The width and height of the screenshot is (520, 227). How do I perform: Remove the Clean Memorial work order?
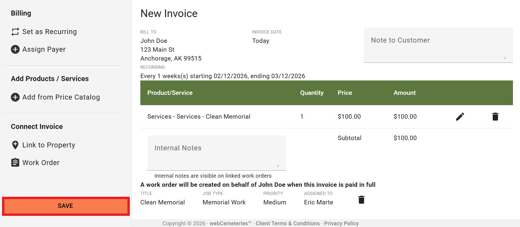[361, 200]
